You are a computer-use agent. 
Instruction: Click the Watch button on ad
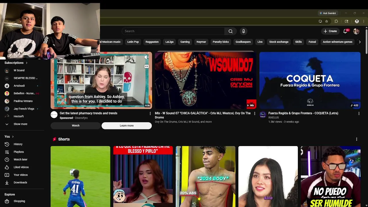76,126
